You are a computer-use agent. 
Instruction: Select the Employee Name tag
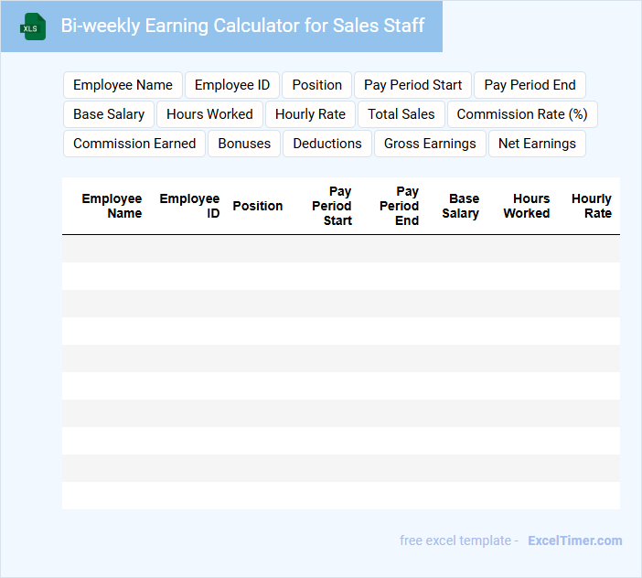[123, 85]
